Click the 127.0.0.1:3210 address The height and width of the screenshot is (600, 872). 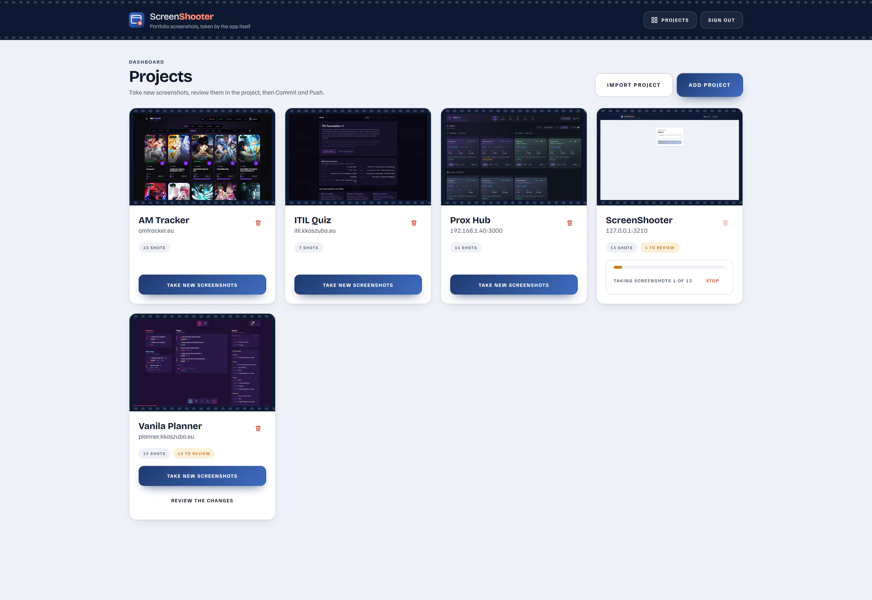[x=626, y=231]
